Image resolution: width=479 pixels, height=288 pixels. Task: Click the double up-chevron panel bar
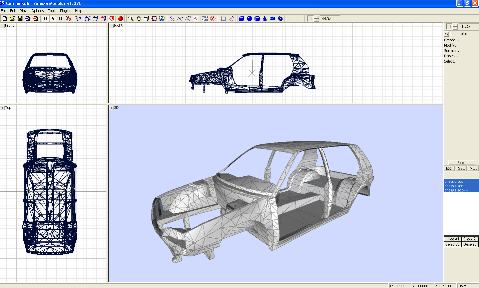tap(464, 34)
